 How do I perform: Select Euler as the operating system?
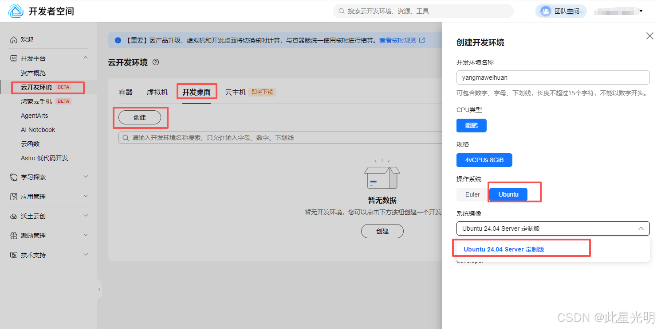tap(472, 194)
